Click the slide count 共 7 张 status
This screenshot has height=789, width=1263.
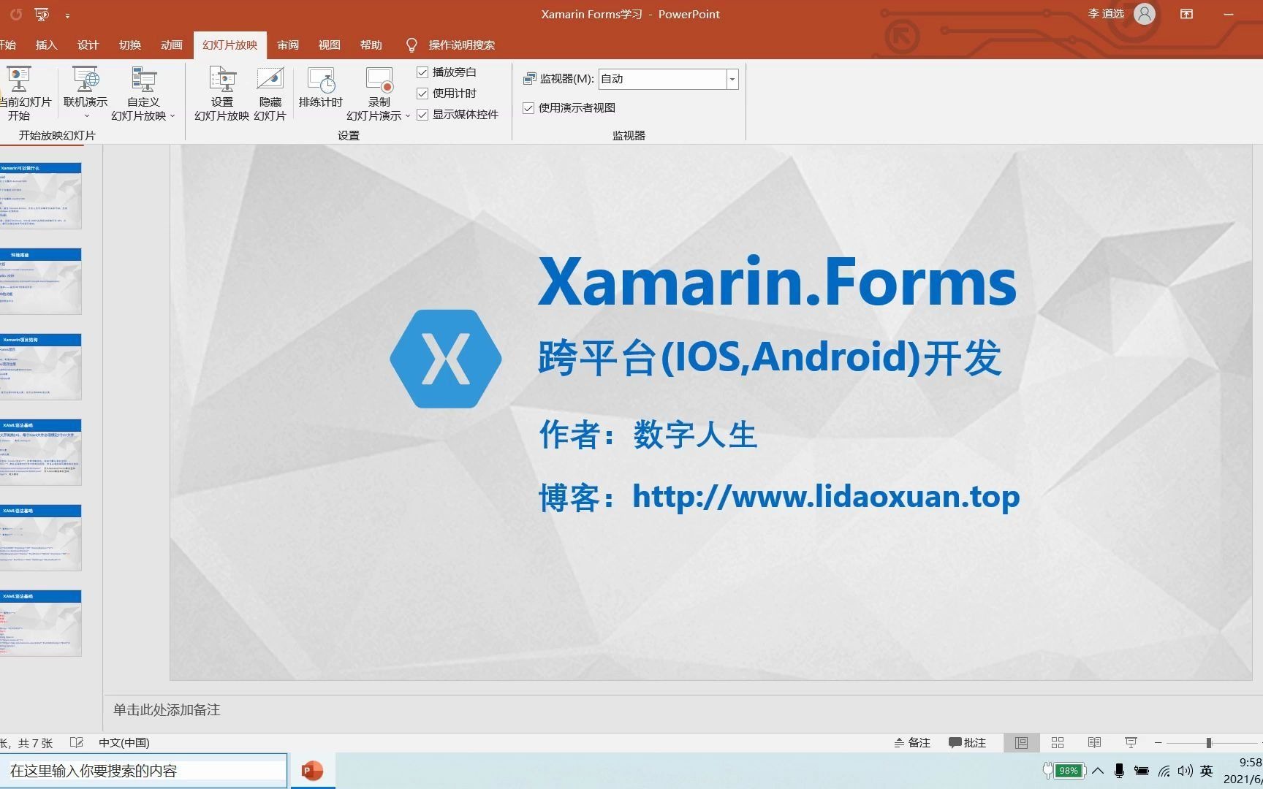coord(35,743)
